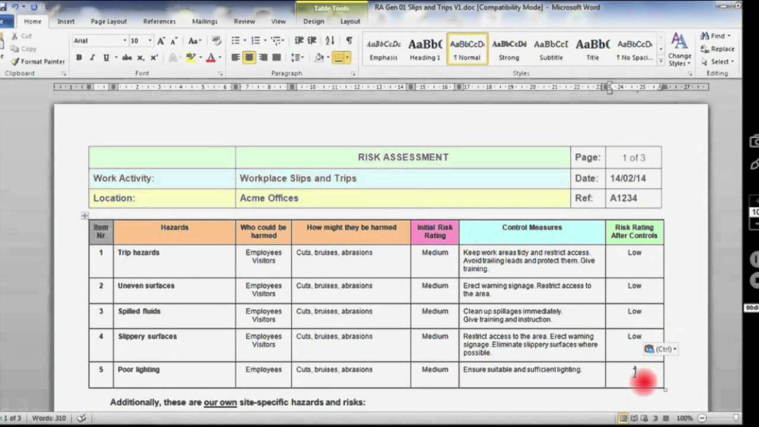The width and height of the screenshot is (759, 427).
Task: Open the Font dialog launcher
Action: click(221, 74)
